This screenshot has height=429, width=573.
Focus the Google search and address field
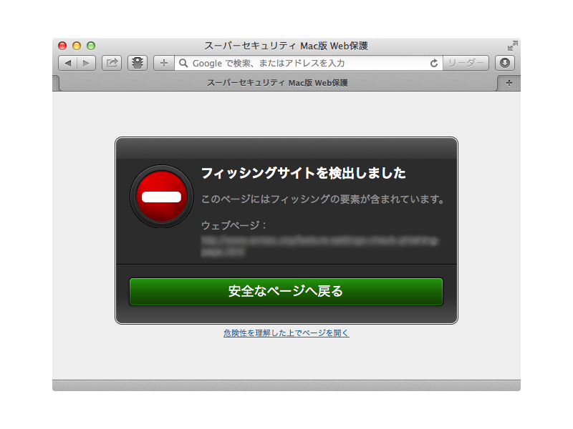pyautogui.click(x=308, y=64)
